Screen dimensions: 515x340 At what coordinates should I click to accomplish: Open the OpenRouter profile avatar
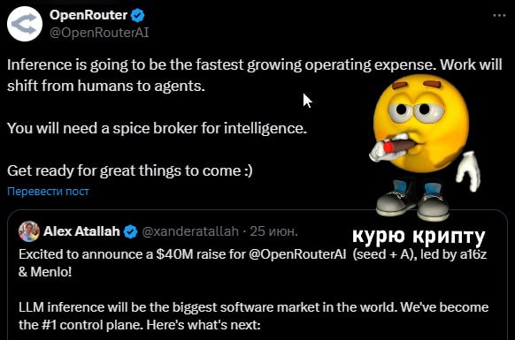[x=25, y=24]
